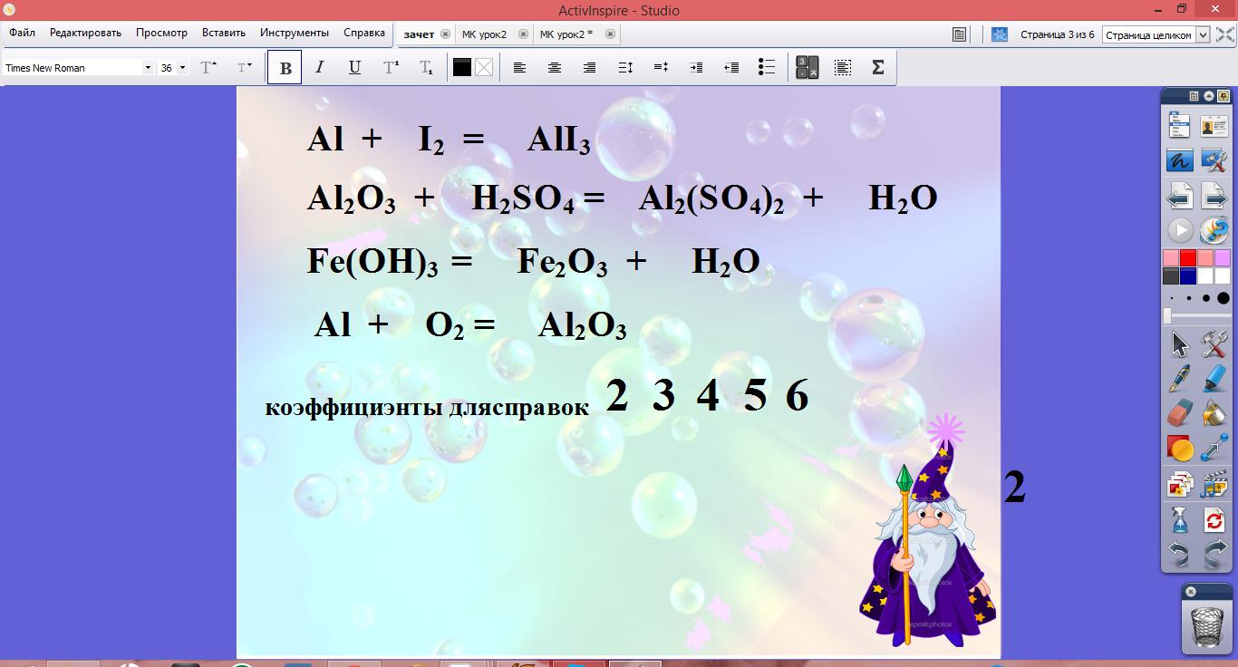The image size is (1238, 667).
Task: Choose the Highlighter tool
Action: (1214, 378)
